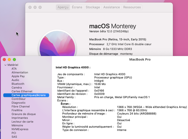The width and height of the screenshot is (188, 139).
Task: Select PCI in the sidebar
Action: coord(14,133)
